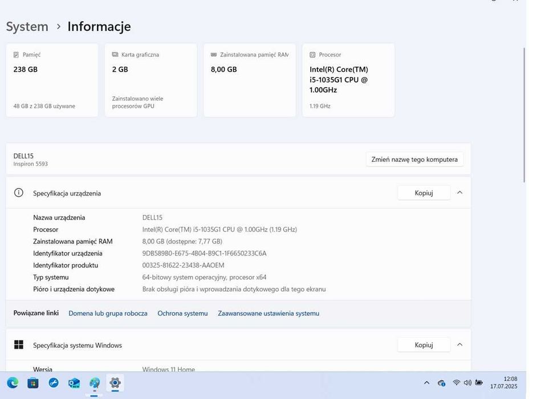The height and width of the screenshot is (399, 537).
Task: Click the vertical scrollbar on the right
Action: click(524, 115)
